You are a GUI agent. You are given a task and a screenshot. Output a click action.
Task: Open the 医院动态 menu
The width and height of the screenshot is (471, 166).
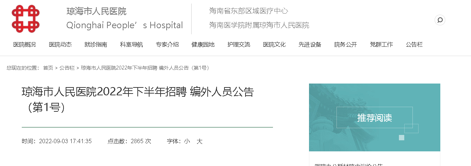(x=60, y=45)
